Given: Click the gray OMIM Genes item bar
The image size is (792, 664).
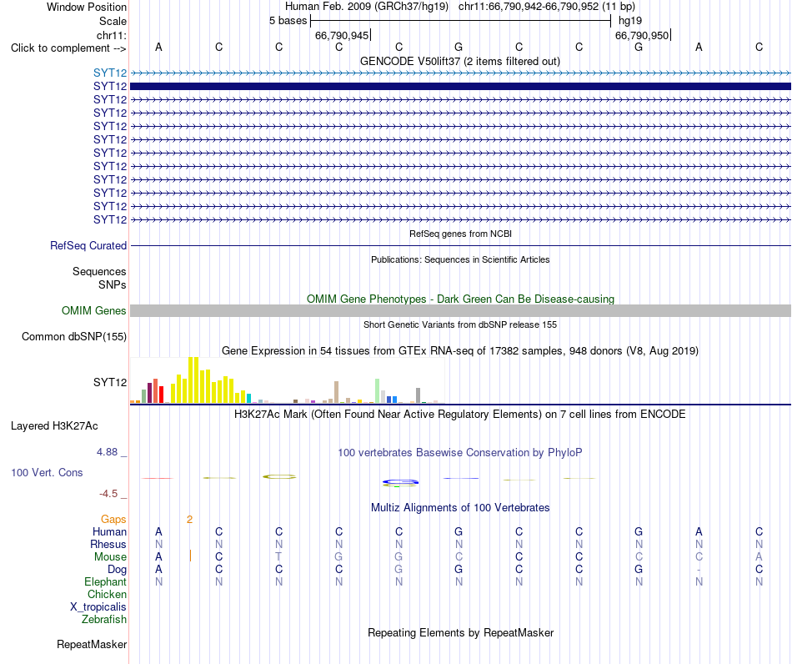Looking at the screenshot, I should [460, 311].
